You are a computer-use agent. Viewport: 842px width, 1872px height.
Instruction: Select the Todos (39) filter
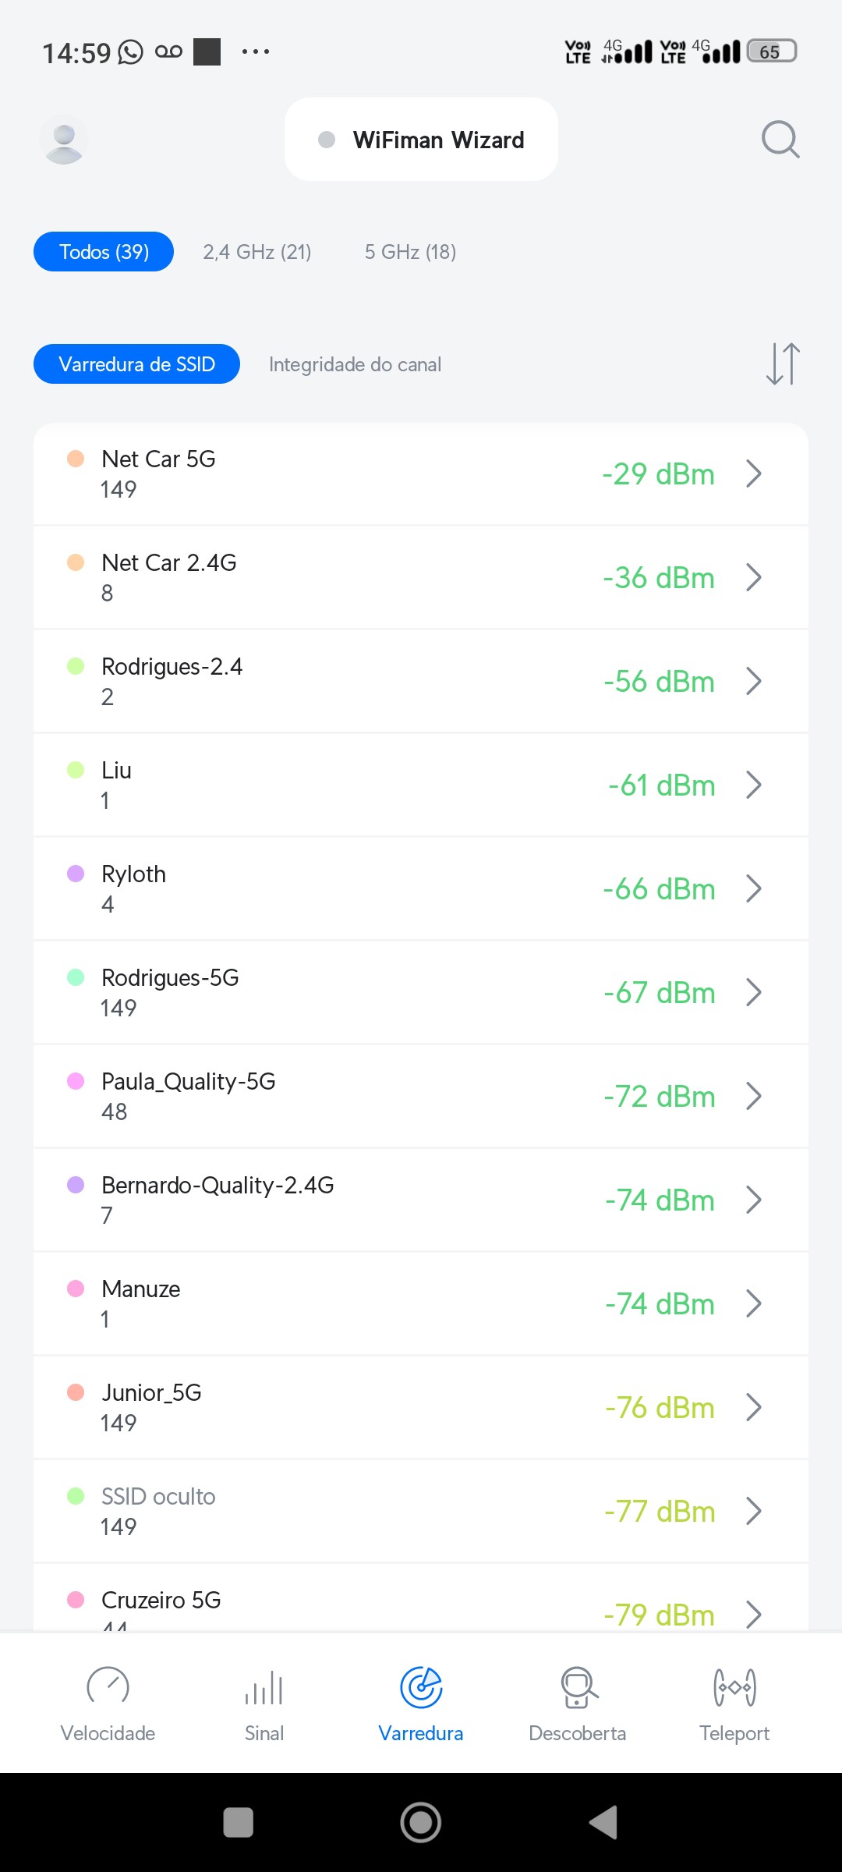(104, 252)
